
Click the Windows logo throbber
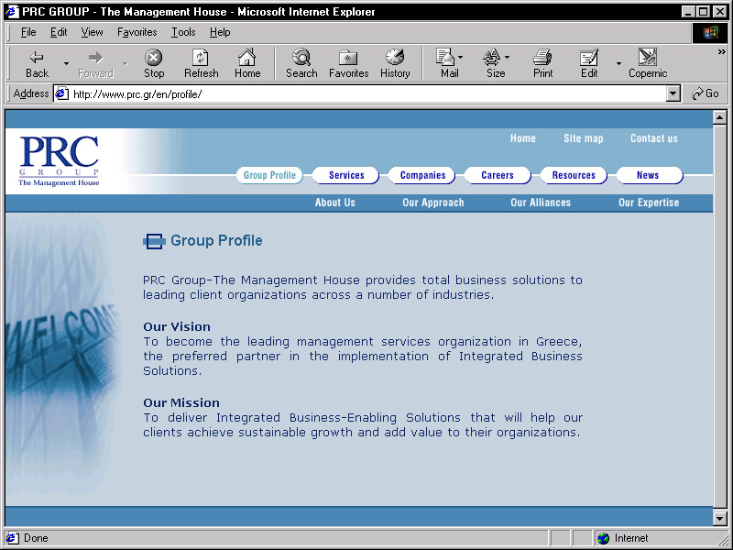coord(709,32)
